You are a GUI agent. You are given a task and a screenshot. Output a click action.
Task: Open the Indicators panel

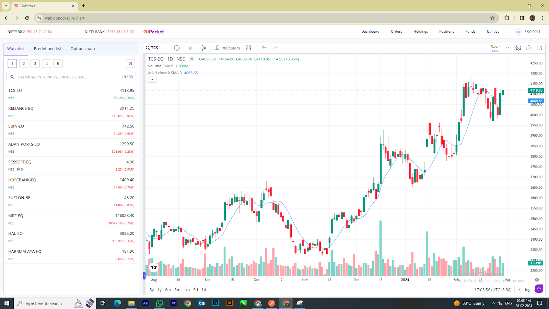(x=227, y=48)
